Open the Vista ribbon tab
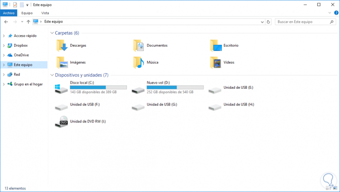This screenshot has width=340, height=192. tap(45, 13)
